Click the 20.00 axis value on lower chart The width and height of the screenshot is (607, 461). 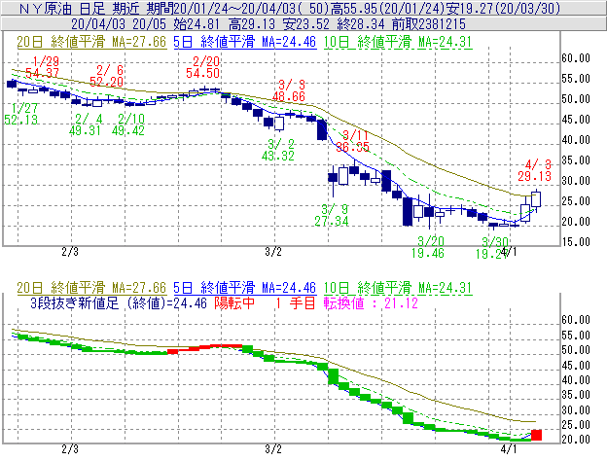point(576,440)
